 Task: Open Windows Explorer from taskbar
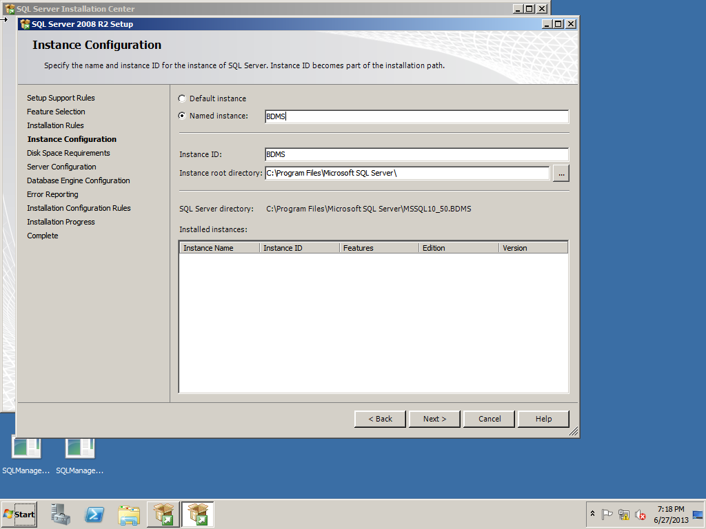(x=129, y=515)
